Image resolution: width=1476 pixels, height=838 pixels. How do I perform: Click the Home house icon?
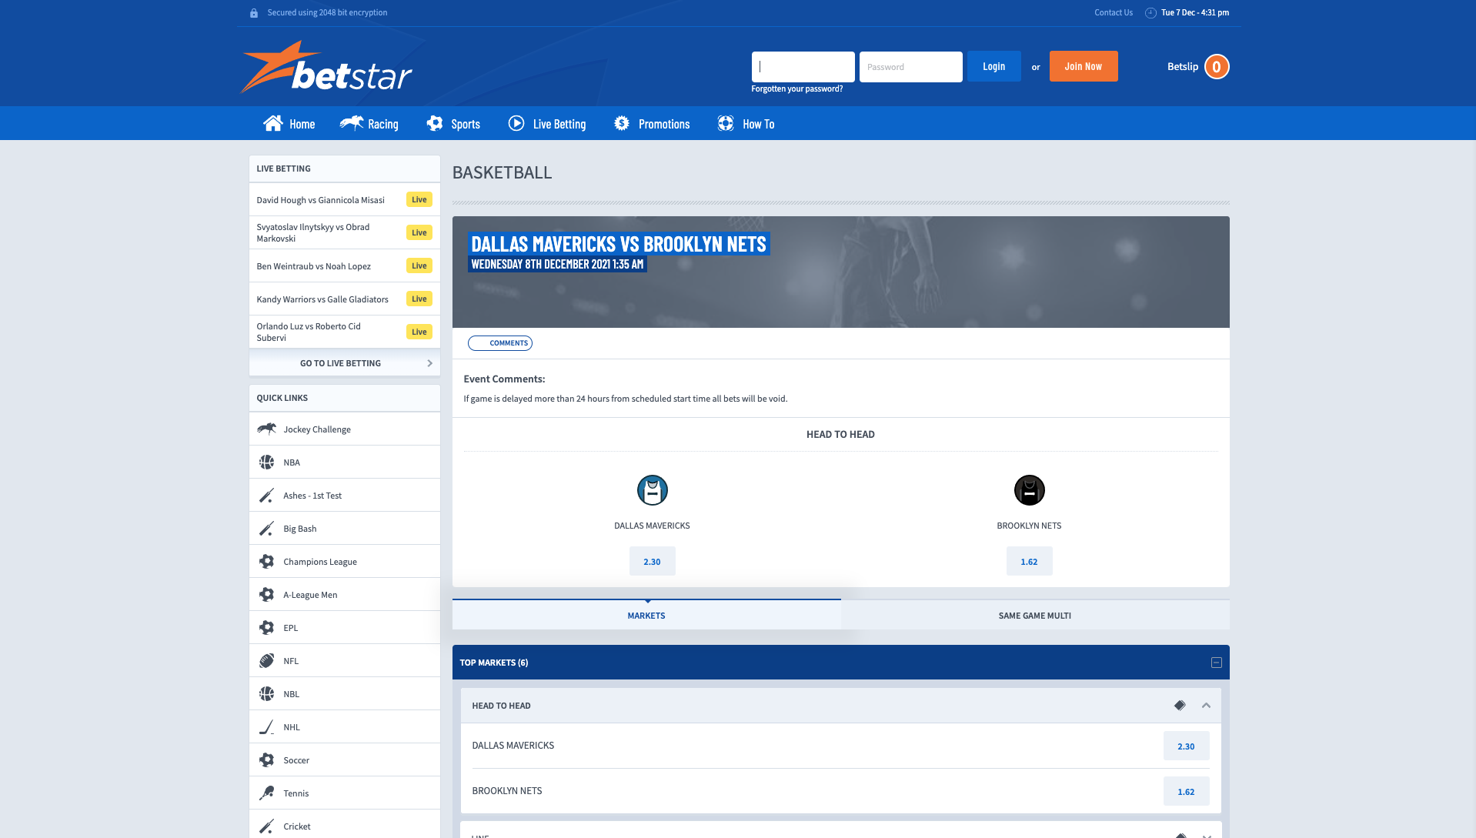point(272,123)
